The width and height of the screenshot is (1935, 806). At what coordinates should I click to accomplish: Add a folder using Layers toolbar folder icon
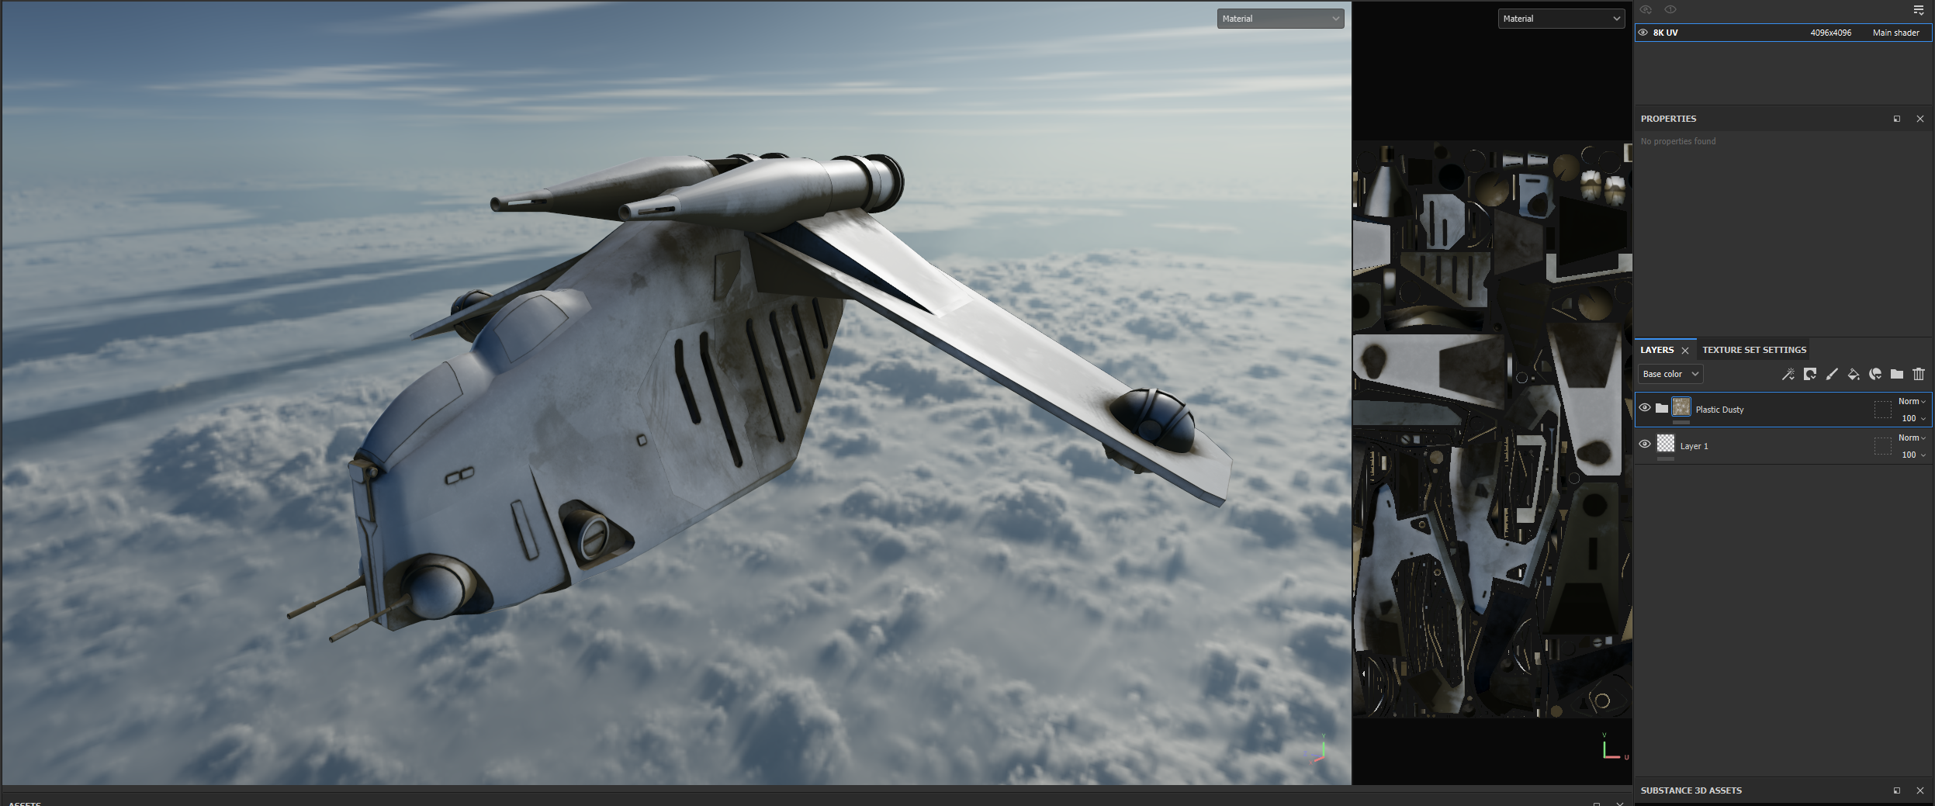coord(1897,374)
